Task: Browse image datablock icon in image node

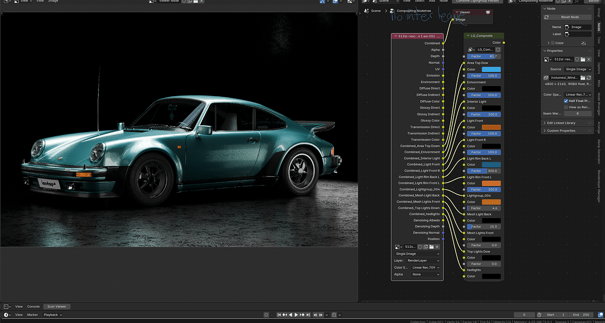Action: [x=398, y=247]
